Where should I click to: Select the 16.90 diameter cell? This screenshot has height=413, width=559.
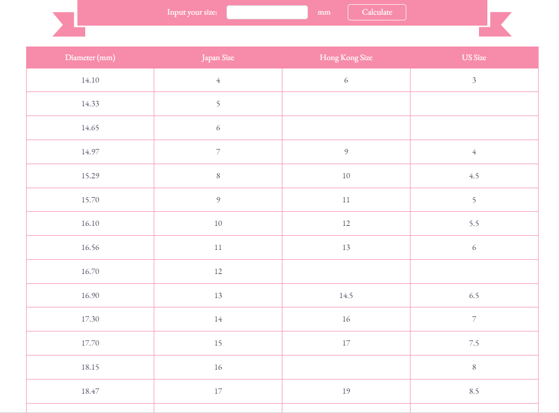click(x=90, y=295)
